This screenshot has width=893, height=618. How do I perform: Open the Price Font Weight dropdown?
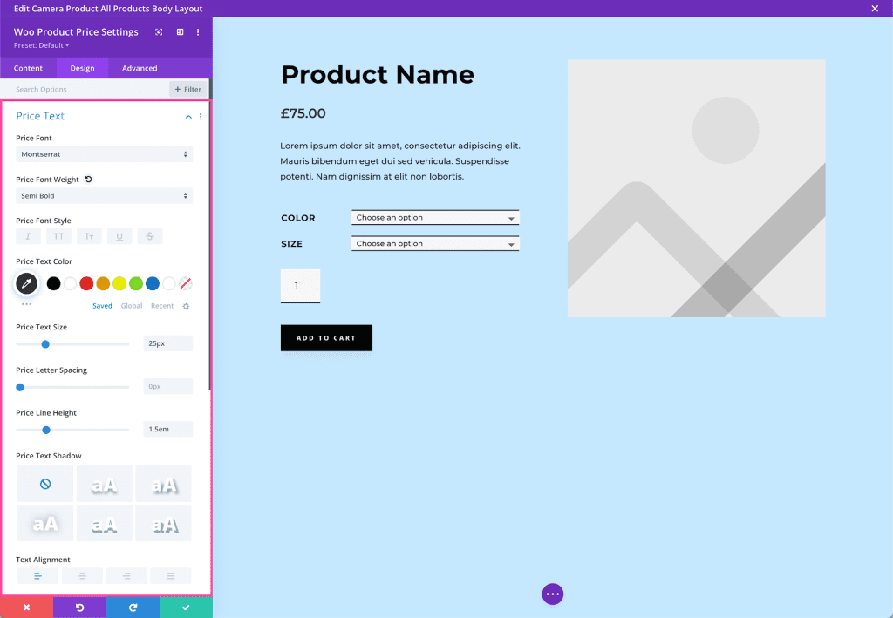[x=104, y=195]
